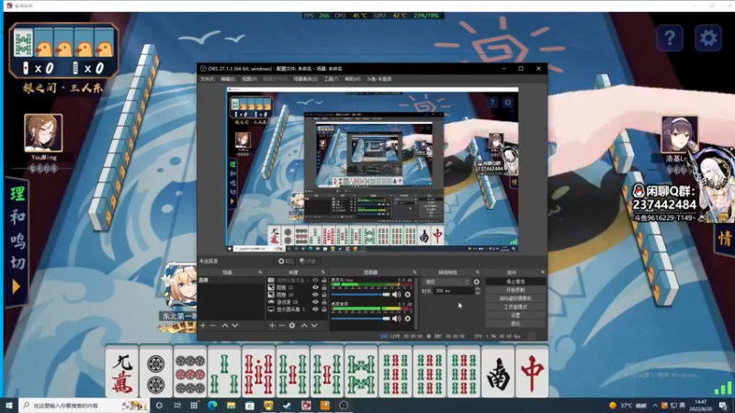Screen dimensions: 735x413
Task: Click the 开始录制 start recording button
Action: point(515,290)
